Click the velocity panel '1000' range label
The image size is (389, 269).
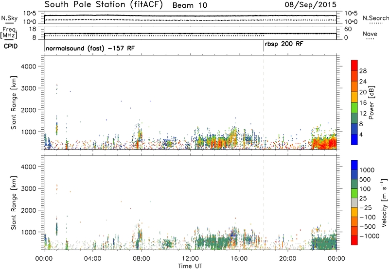coord(28,232)
